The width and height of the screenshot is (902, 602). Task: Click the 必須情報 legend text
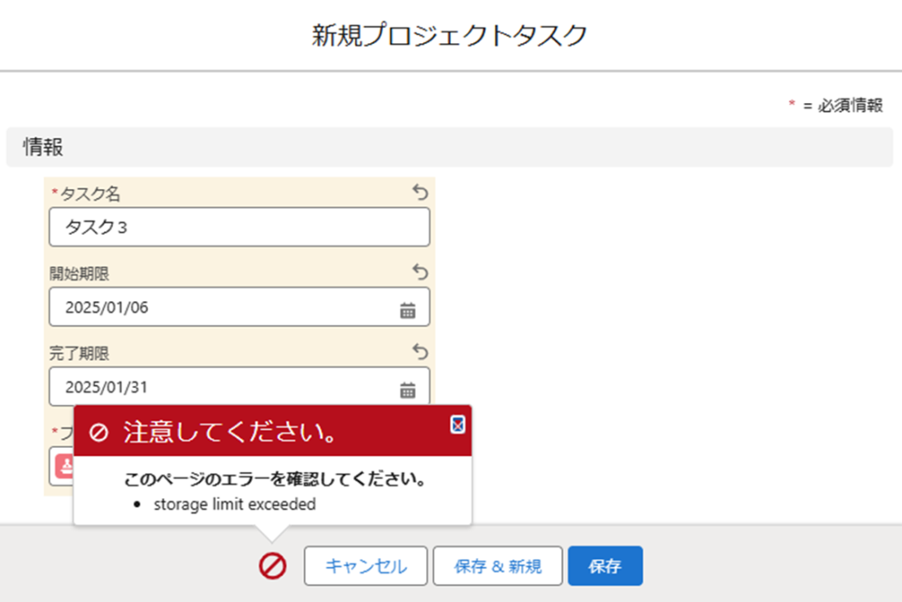coord(850,106)
